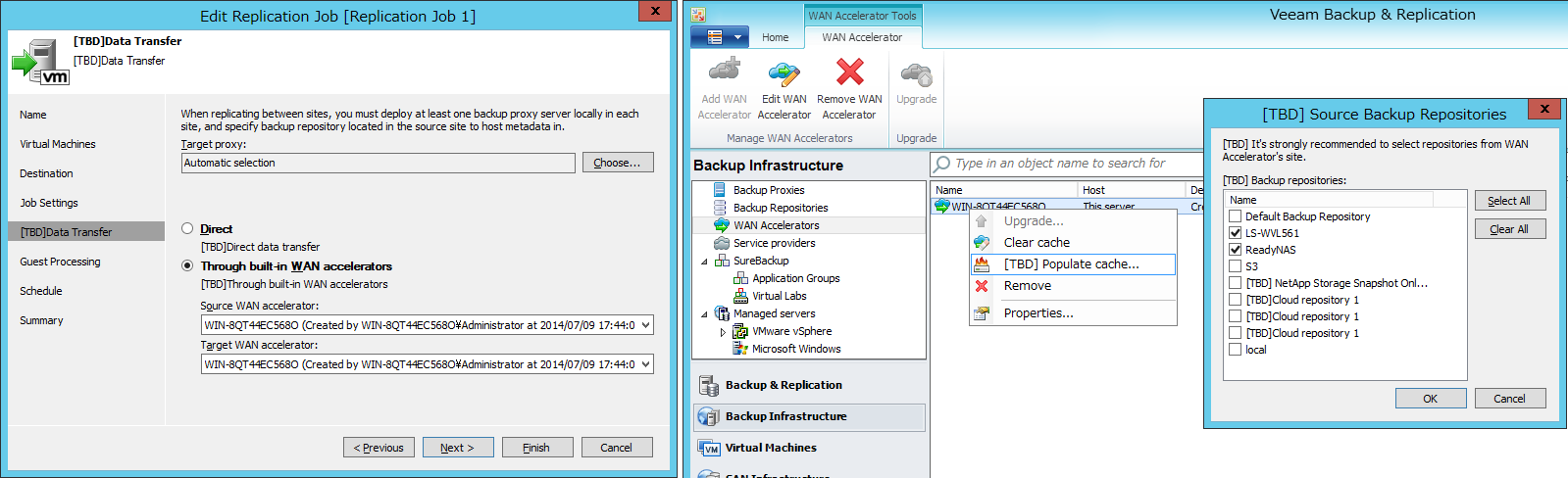Click the Virtual Labs tree icon
Image resolution: width=1568 pixels, height=478 pixels.
pyautogui.click(x=741, y=296)
